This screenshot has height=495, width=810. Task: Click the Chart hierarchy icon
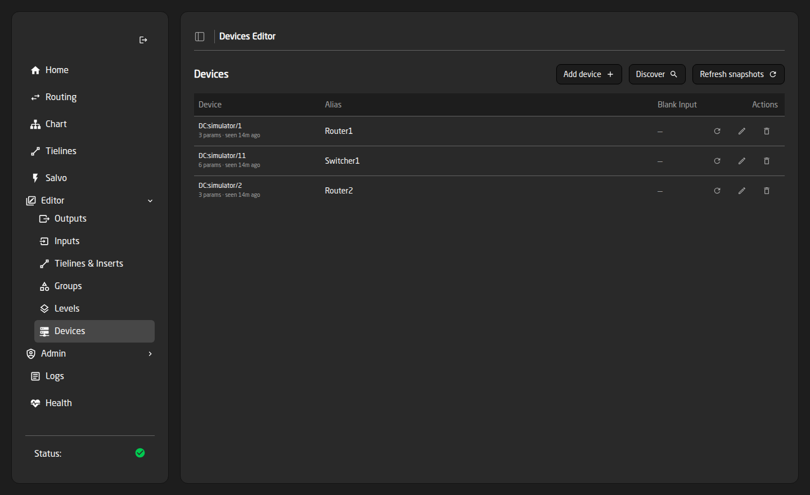[x=35, y=124]
